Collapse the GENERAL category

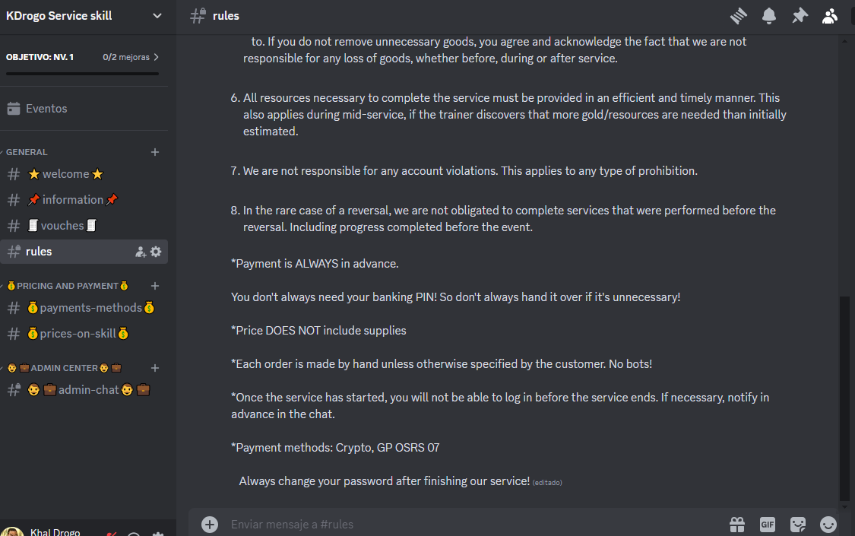point(27,152)
